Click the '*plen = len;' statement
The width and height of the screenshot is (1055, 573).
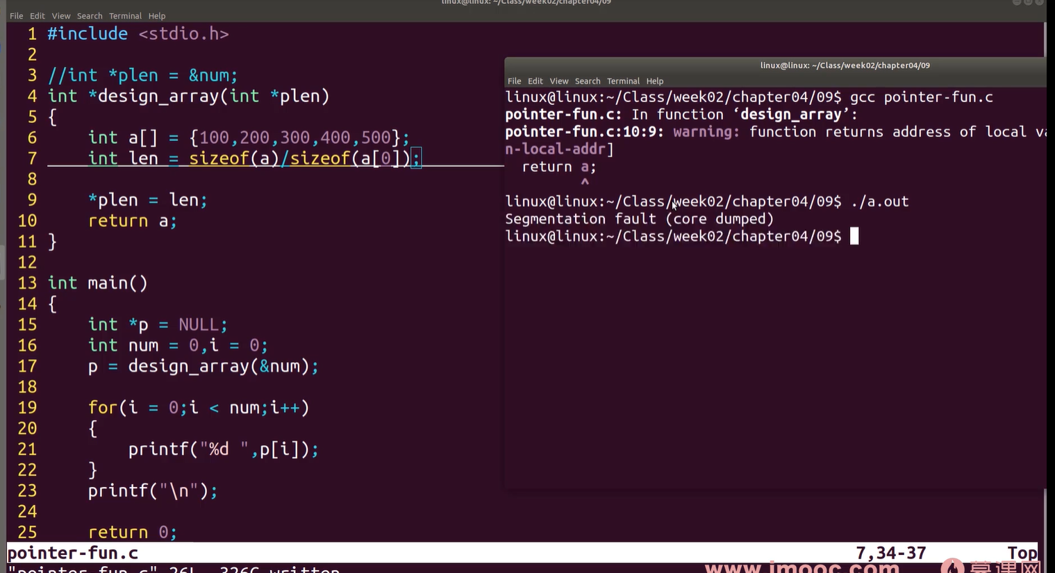tap(147, 200)
